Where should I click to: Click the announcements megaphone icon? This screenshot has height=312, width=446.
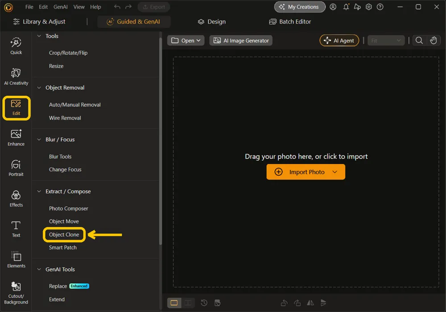coord(357,7)
